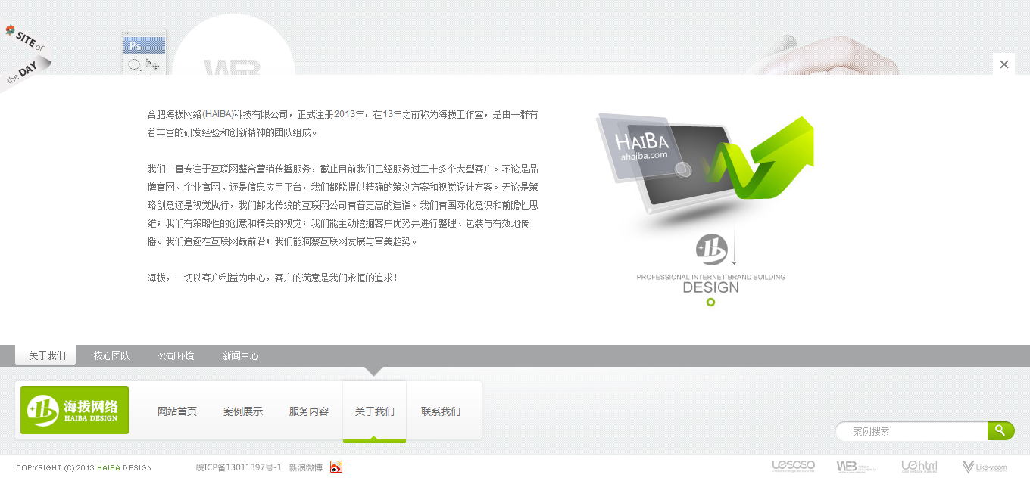Click the PROFESSIONAL INTERNET BRAND BUILDING caption
This screenshot has width=1030, height=478.
point(711,277)
